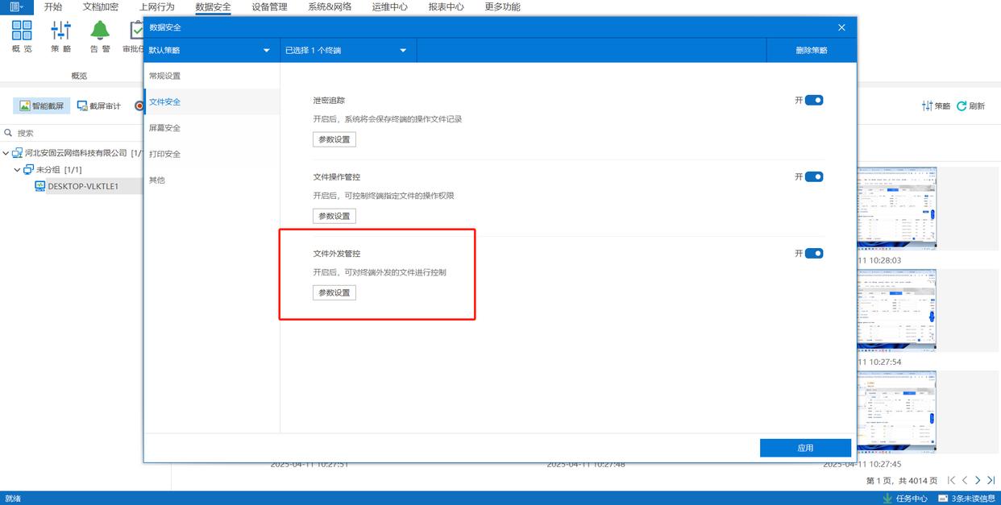Open the 上网行为 menu tab
This screenshot has height=505, width=1001.
click(x=157, y=6)
